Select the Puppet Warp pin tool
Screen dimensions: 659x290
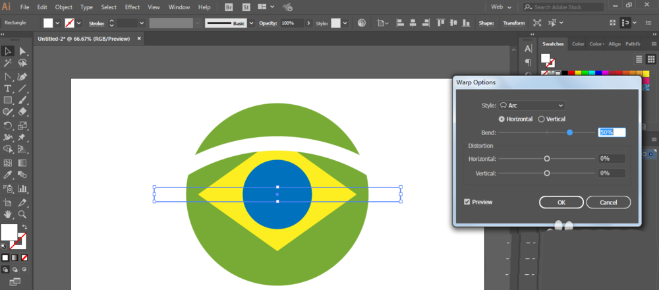click(x=22, y=137)
